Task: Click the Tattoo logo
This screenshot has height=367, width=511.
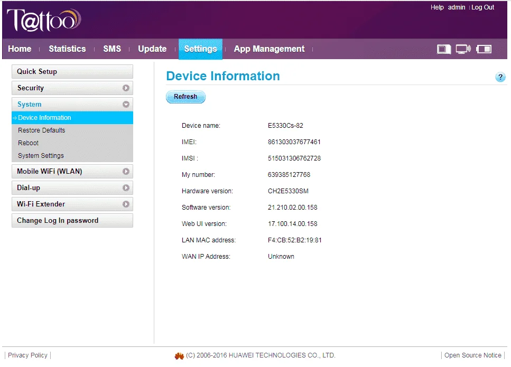Action: coord(44,20)
